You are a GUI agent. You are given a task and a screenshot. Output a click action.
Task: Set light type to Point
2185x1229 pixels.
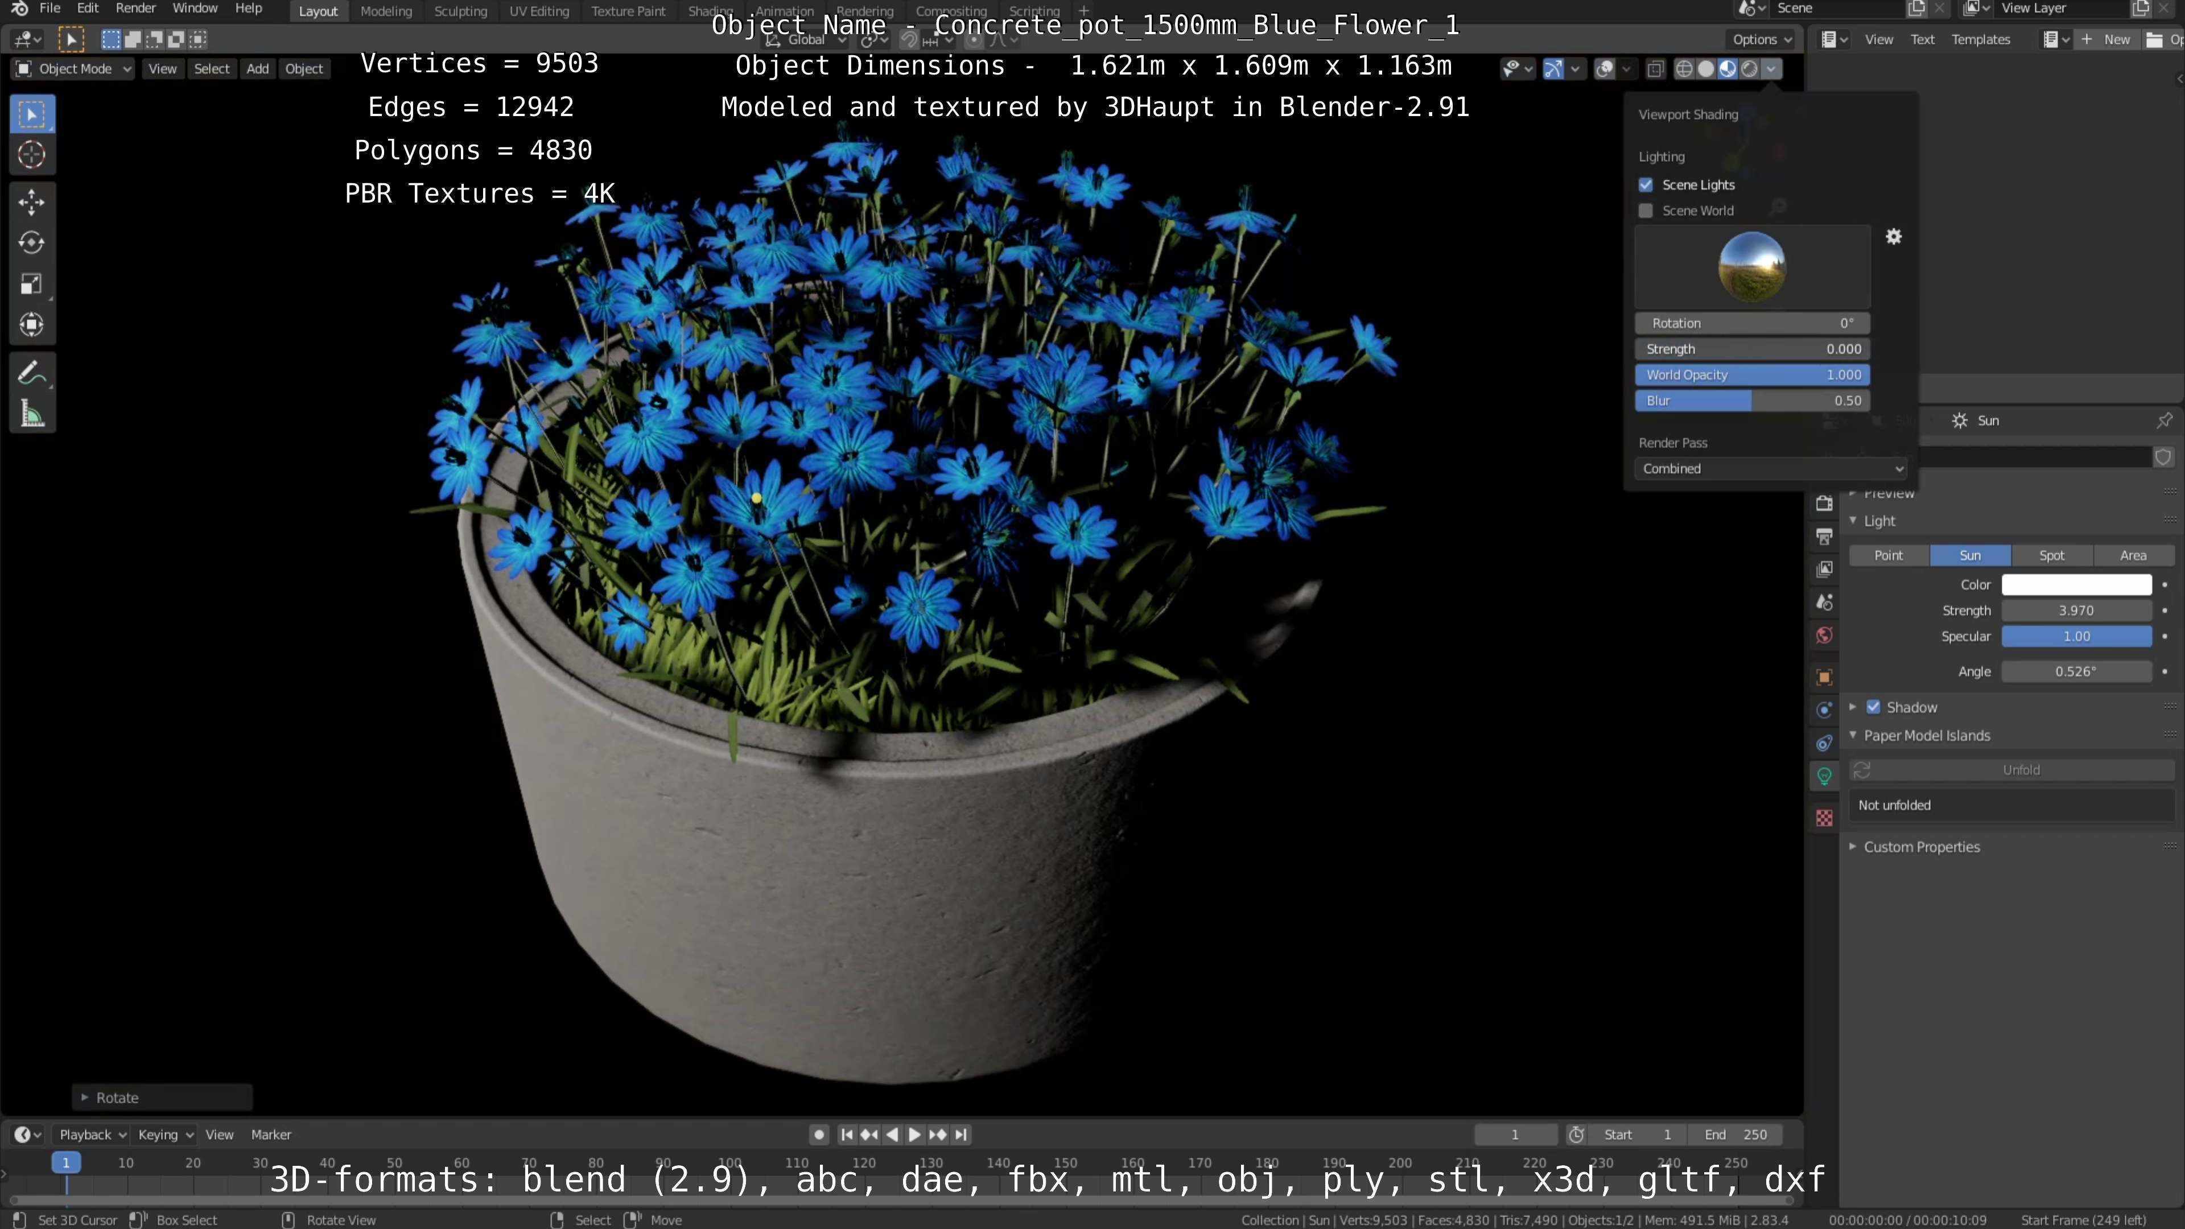(x=1888, y=555)
